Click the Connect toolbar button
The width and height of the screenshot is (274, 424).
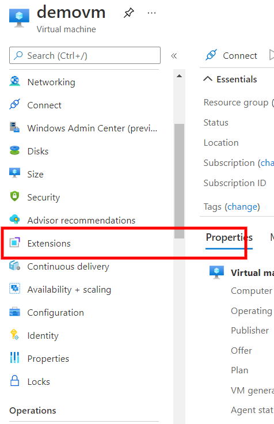(231, 55)
